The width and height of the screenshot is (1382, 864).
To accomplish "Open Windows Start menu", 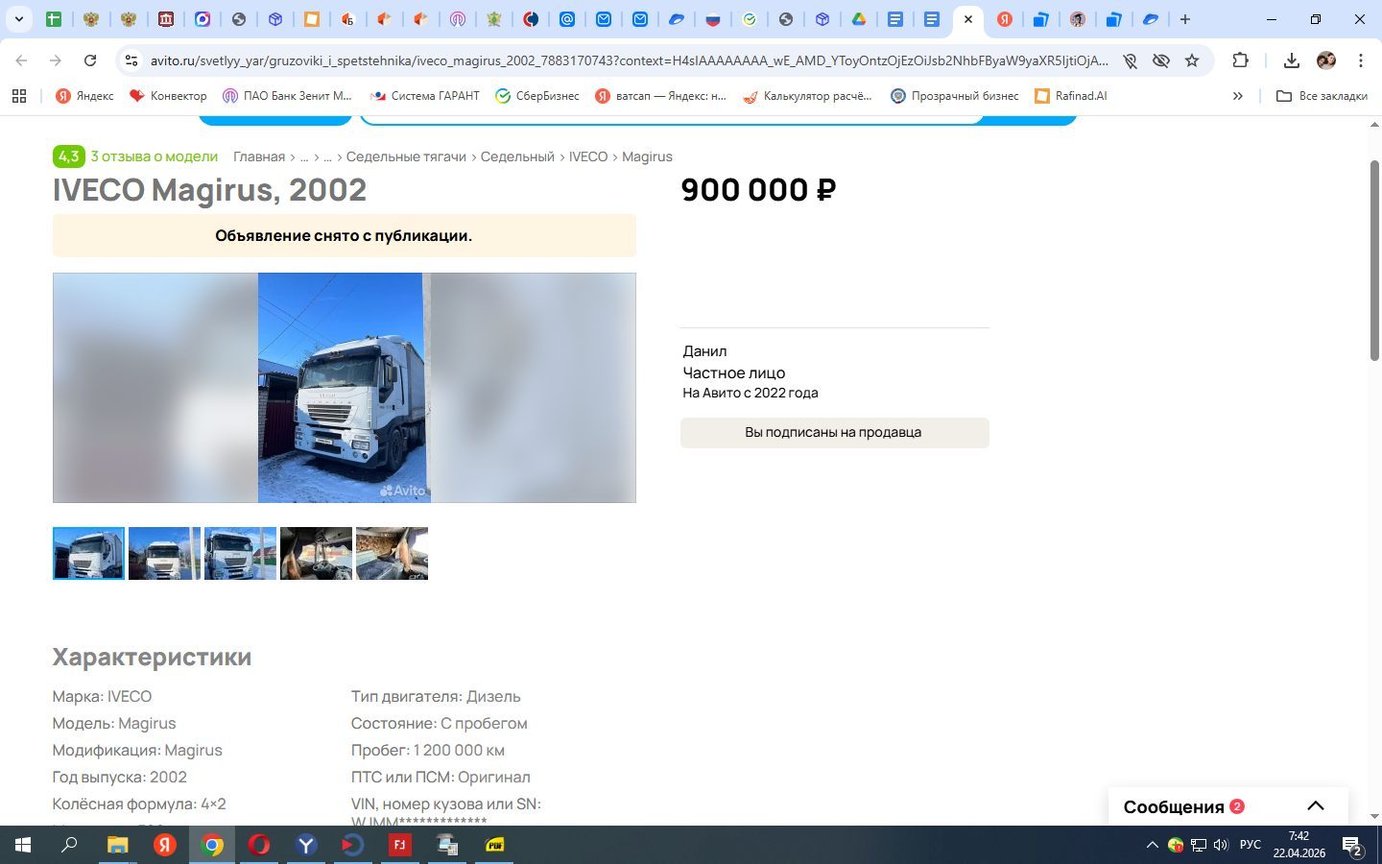I will tap(23, 845).
